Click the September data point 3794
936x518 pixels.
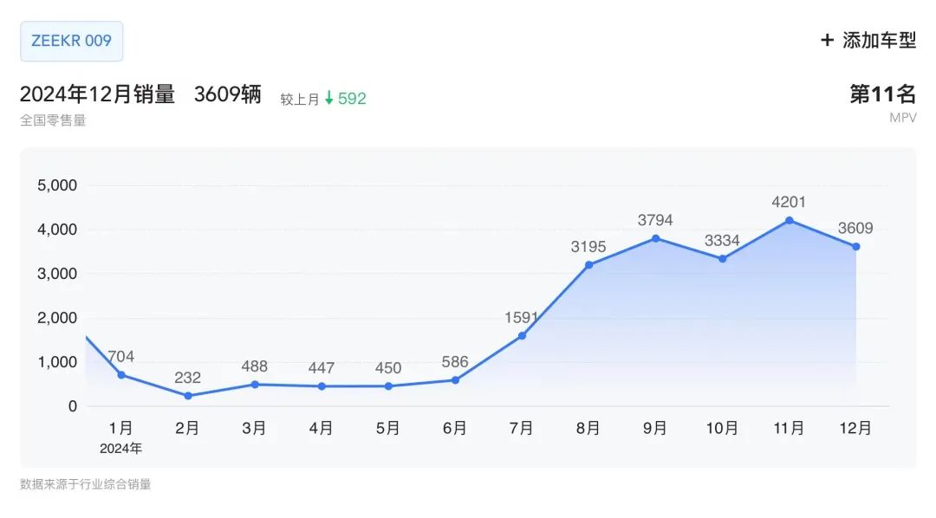tap(655, 238)
